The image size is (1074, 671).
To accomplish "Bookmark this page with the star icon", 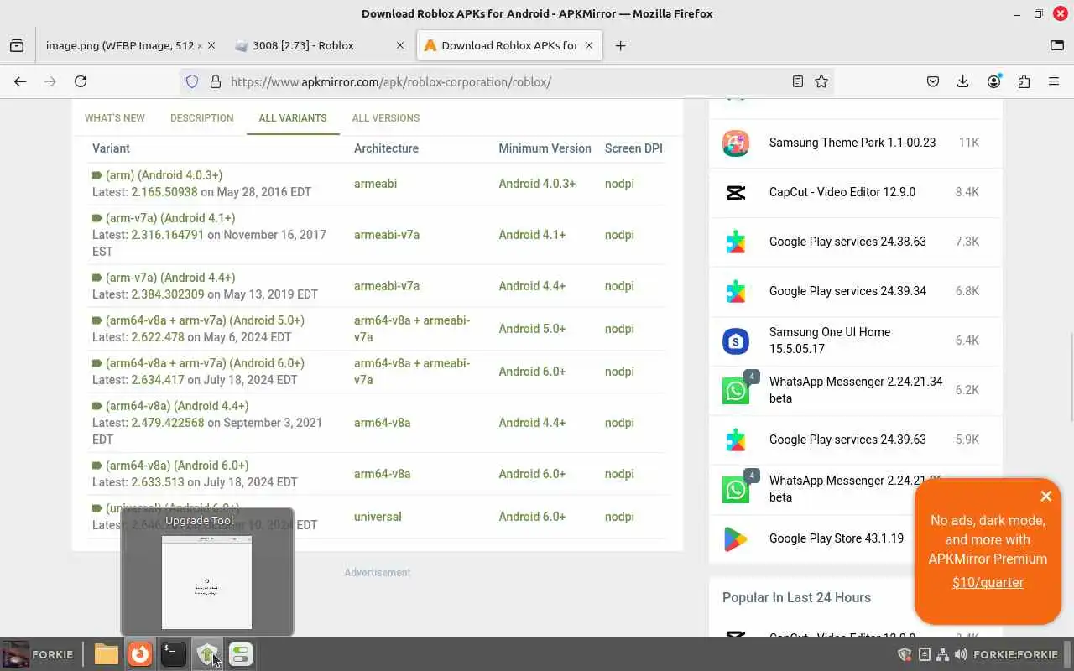I will 821,81.
